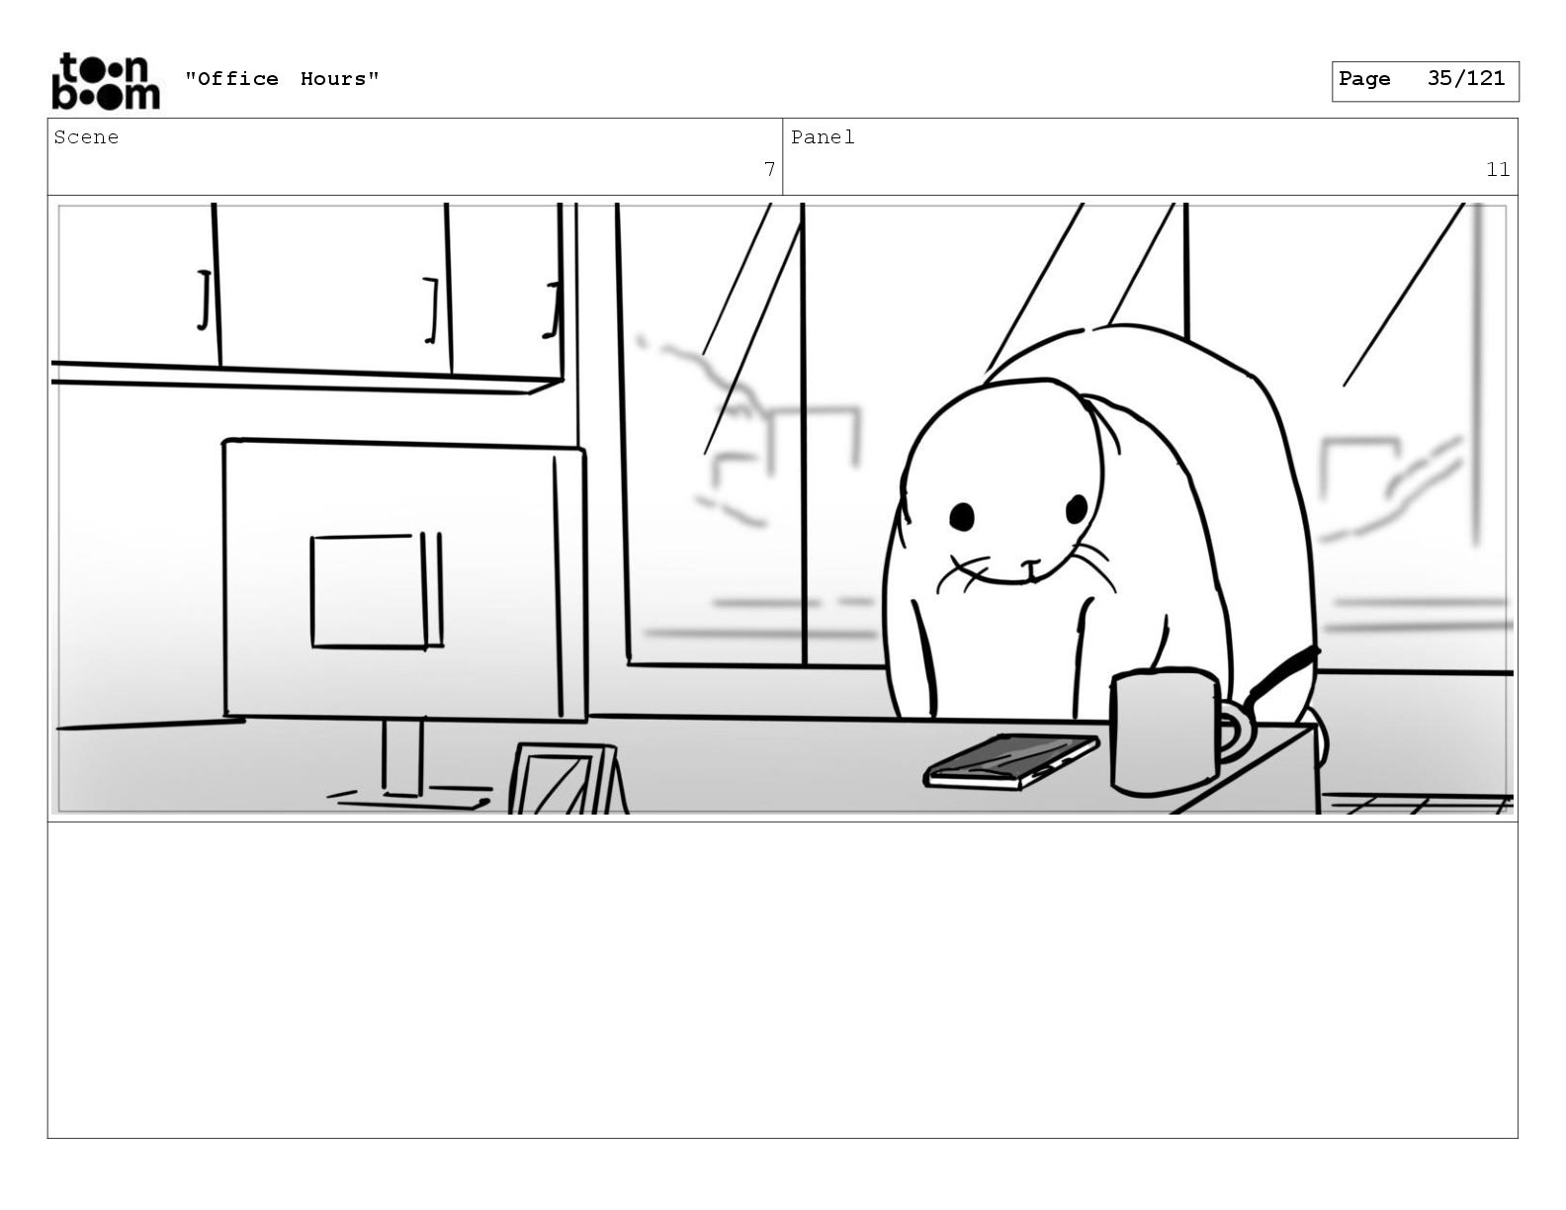Click the Scene label
The height and width of the screenshot is (1210, 1566).
86,137
